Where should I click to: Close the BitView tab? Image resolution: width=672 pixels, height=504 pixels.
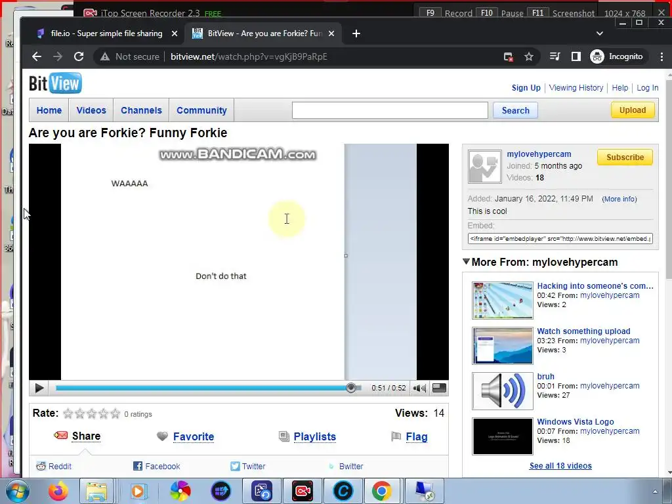(x=331, y=33)
